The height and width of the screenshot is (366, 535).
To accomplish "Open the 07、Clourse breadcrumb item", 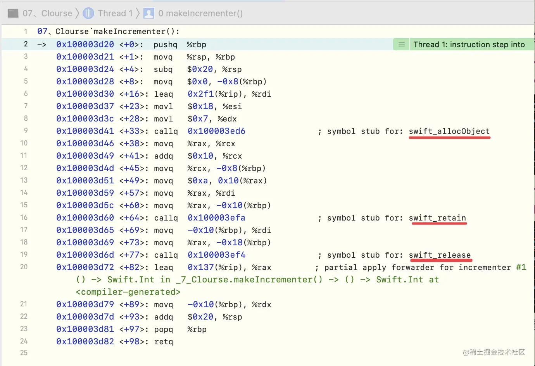I will pos(47,13).
